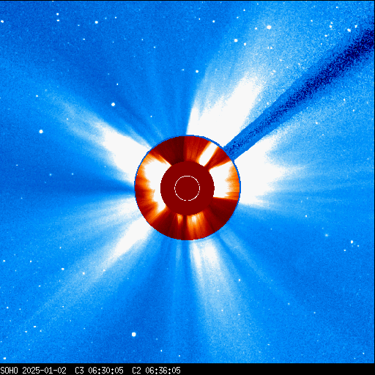Image resolution: width=375 pixels, height=375 pixels.
Task: Click the star beside the pylon's dark tip
Action: coord(349,30)
